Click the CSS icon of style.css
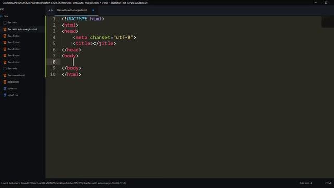 5,88
